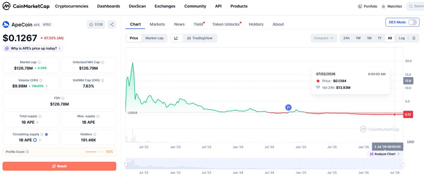Click the 87.32% (All) price change indicator

[52, 38]
